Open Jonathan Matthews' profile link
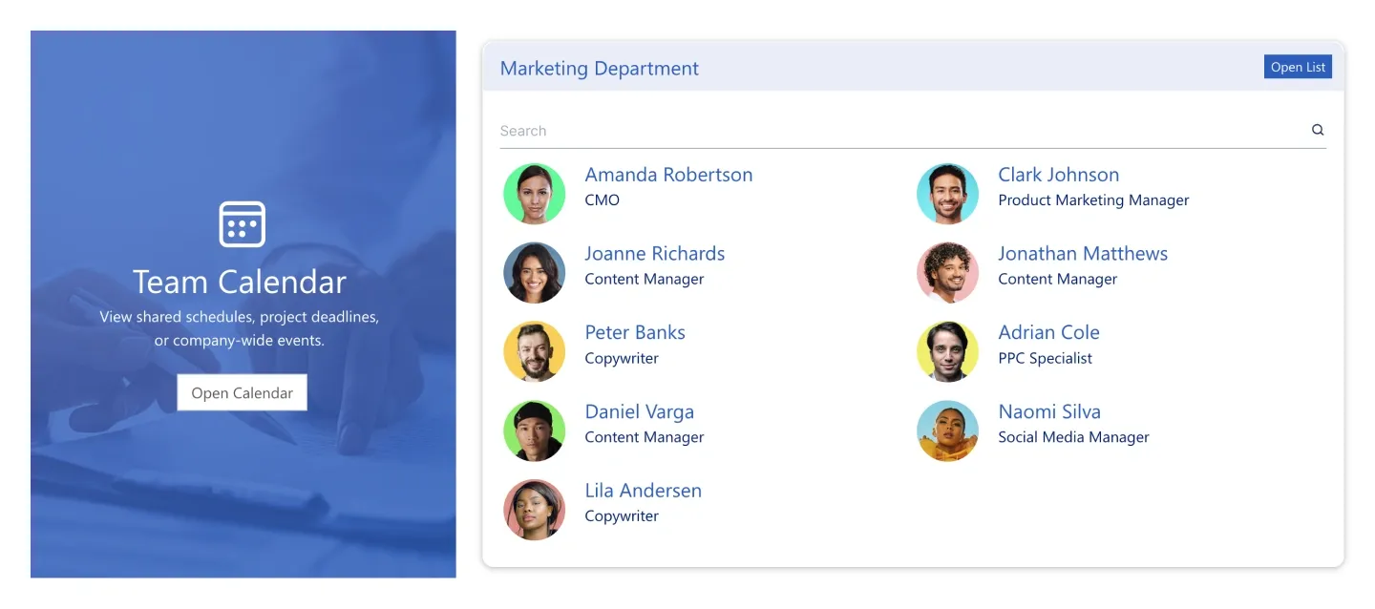This screenshot has width=1375, height=609. coord(1083,254)
